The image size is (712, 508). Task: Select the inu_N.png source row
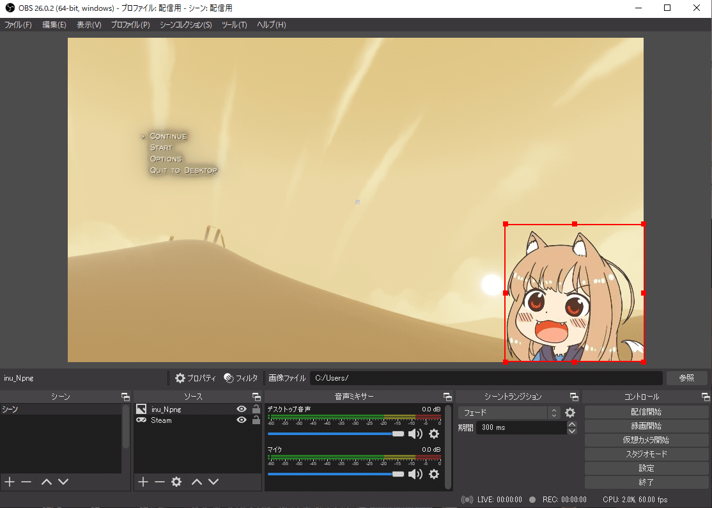[197, 409]
